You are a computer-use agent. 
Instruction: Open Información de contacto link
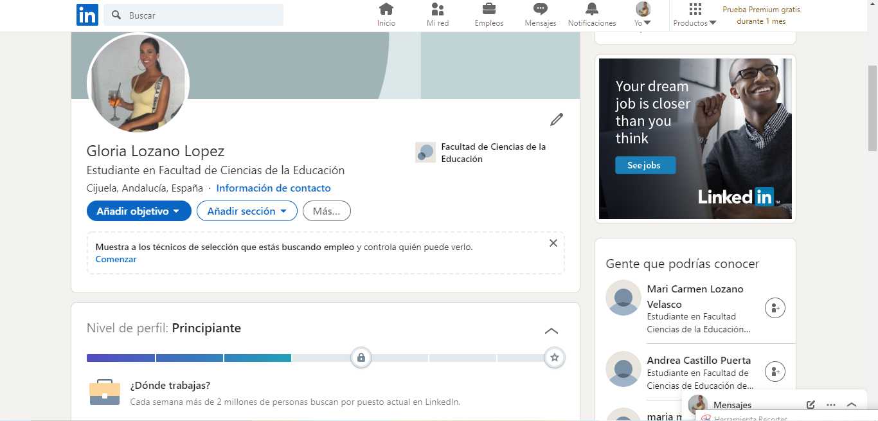click(x=273, y=188)
